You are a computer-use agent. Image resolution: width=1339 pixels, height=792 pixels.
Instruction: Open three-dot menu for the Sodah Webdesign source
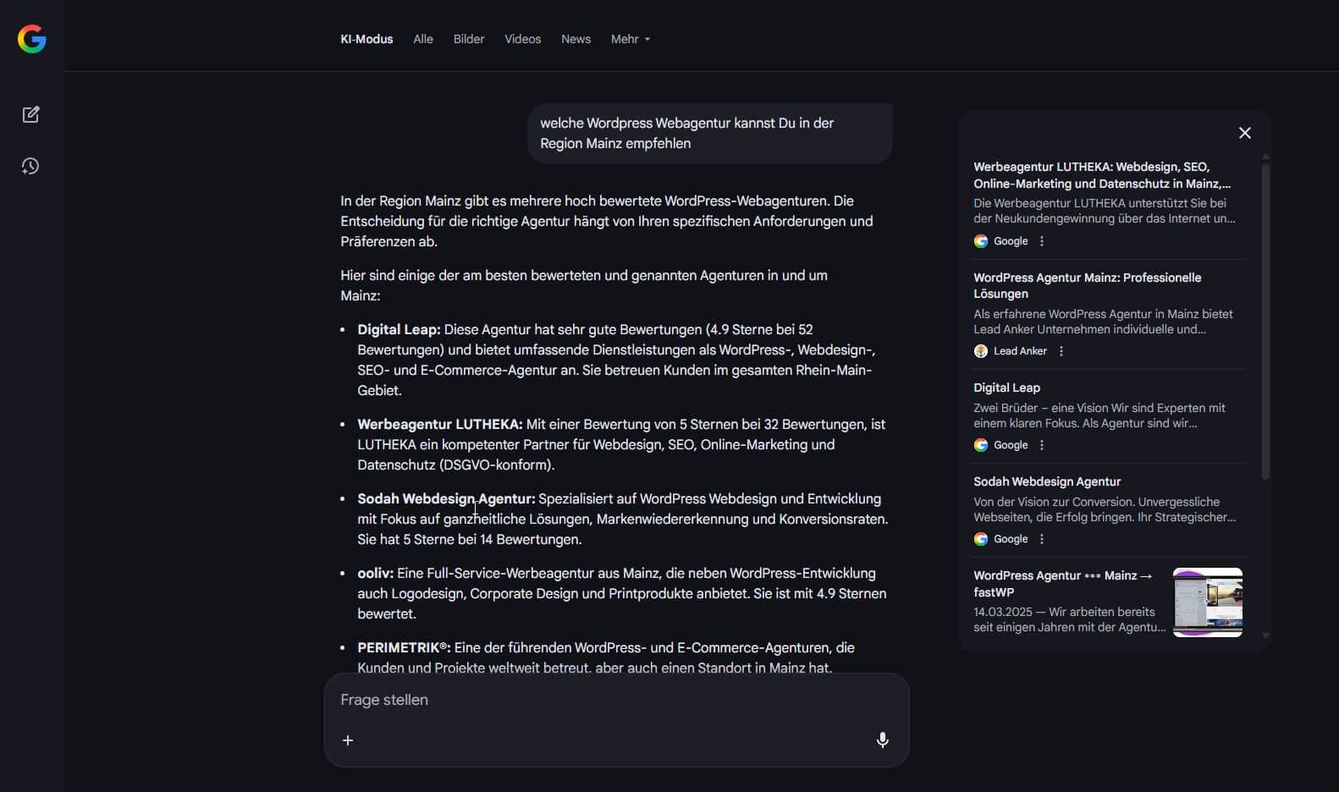[1042, 539]
